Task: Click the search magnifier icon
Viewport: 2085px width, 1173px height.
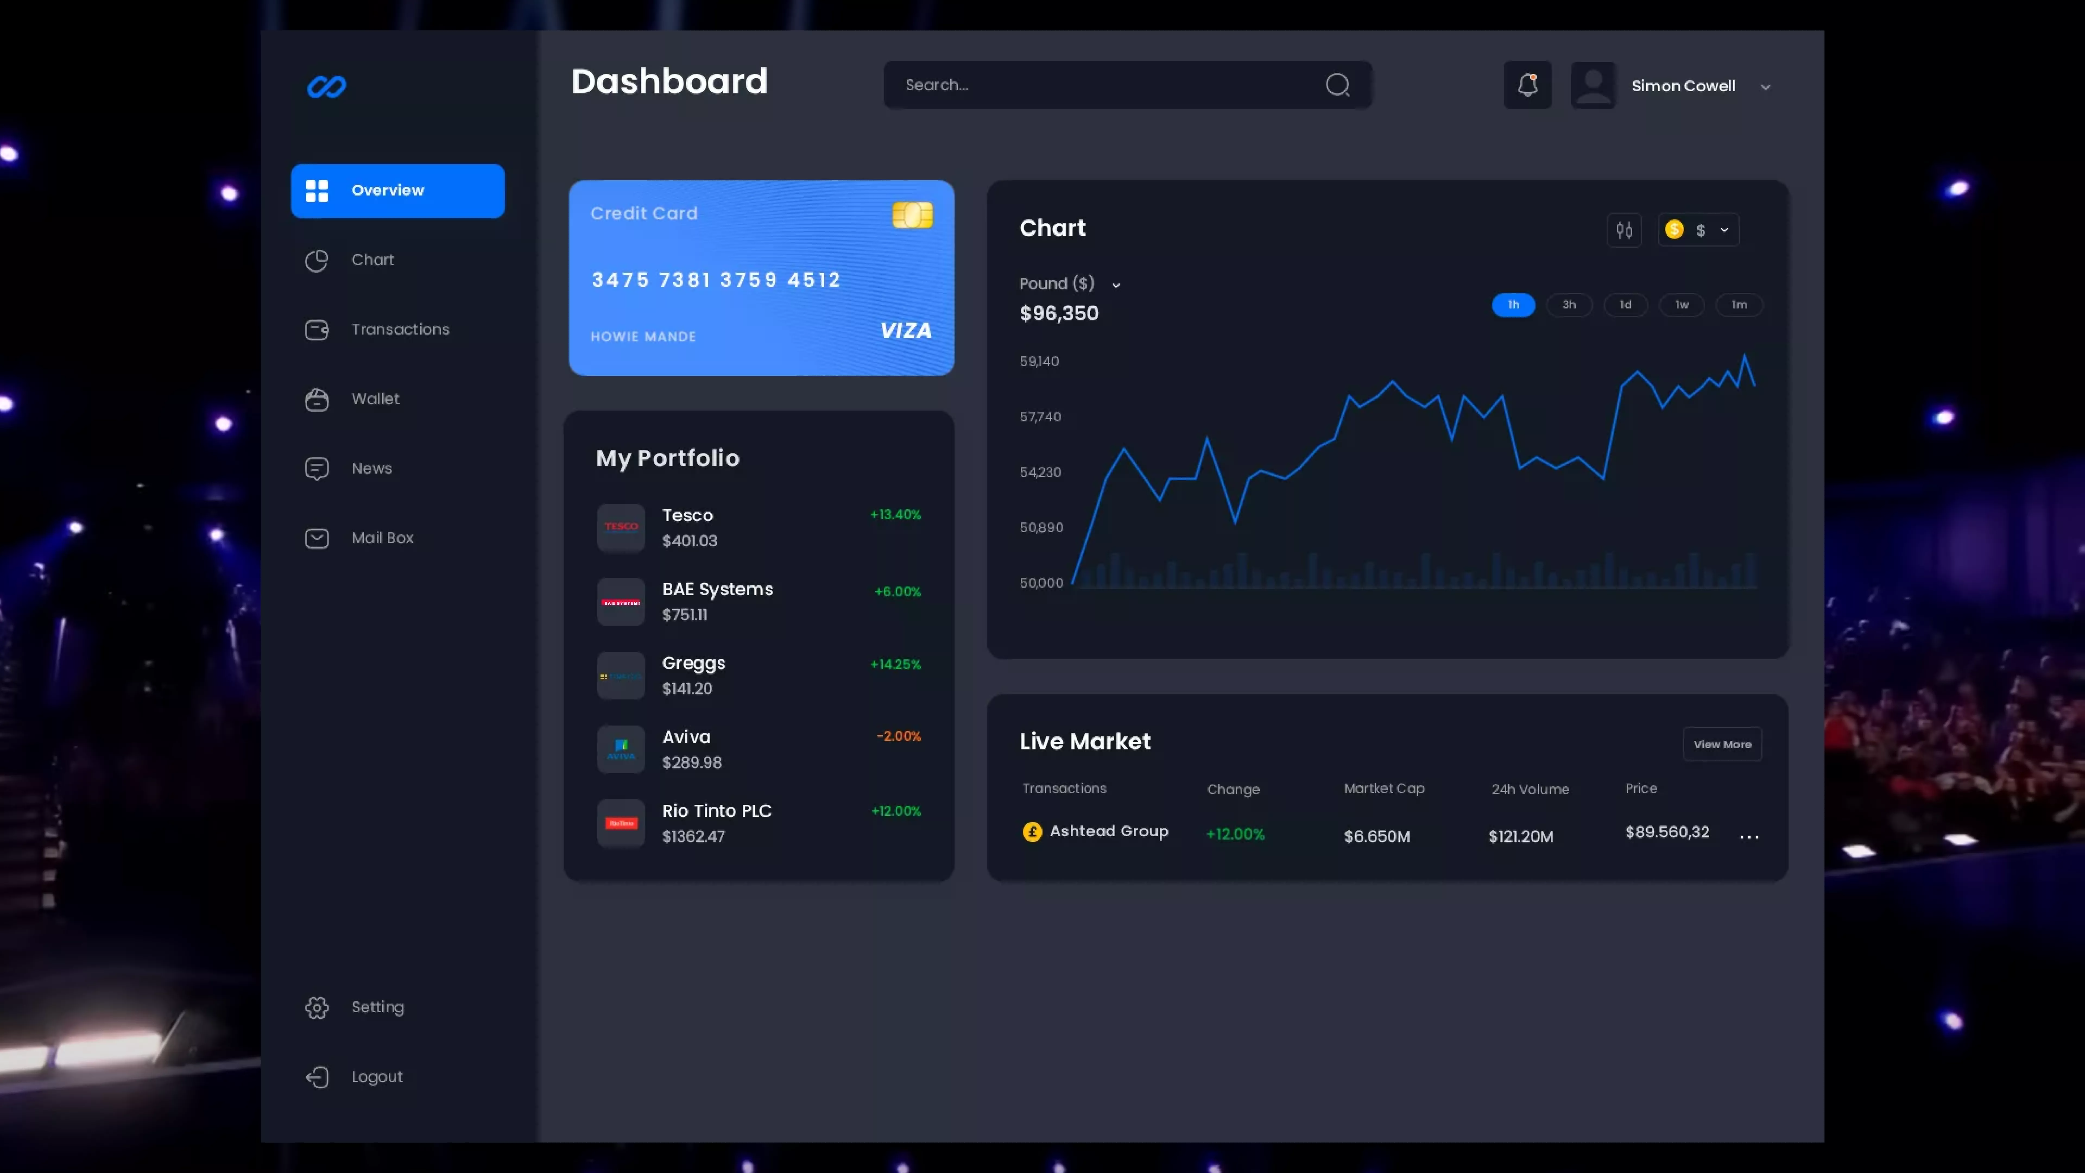Action: tap(1337, 85)
